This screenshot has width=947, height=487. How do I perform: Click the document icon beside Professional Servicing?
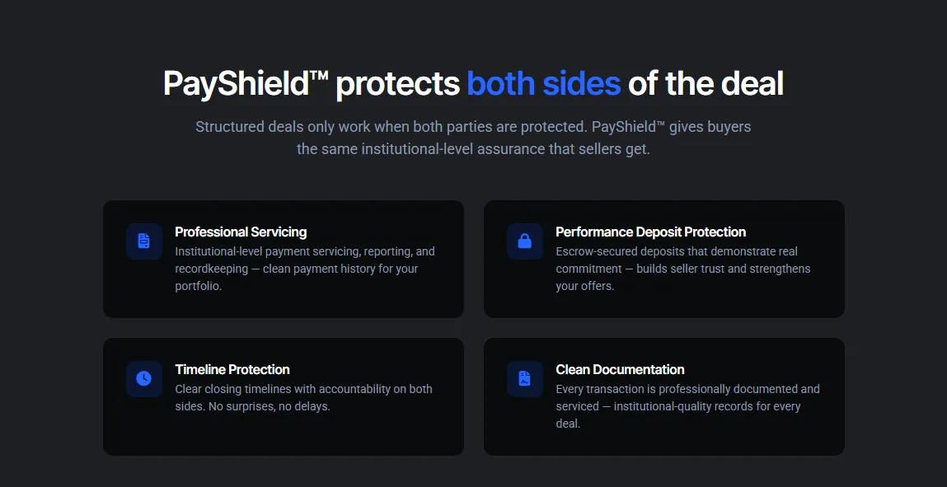[x=144, y=241]
